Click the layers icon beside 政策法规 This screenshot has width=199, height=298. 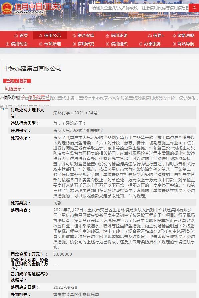pyautogui.click(x=174, y=36)
